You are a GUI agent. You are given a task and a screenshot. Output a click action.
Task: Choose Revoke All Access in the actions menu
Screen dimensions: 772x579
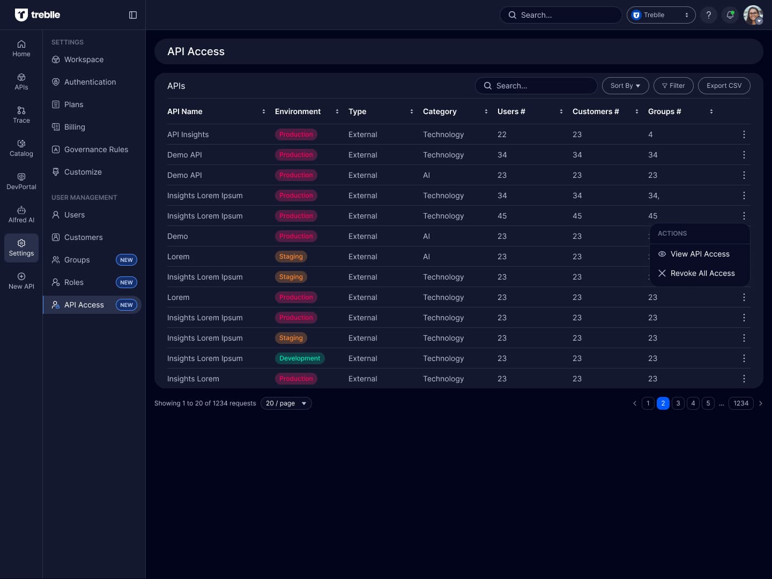(x=702, y=273)
